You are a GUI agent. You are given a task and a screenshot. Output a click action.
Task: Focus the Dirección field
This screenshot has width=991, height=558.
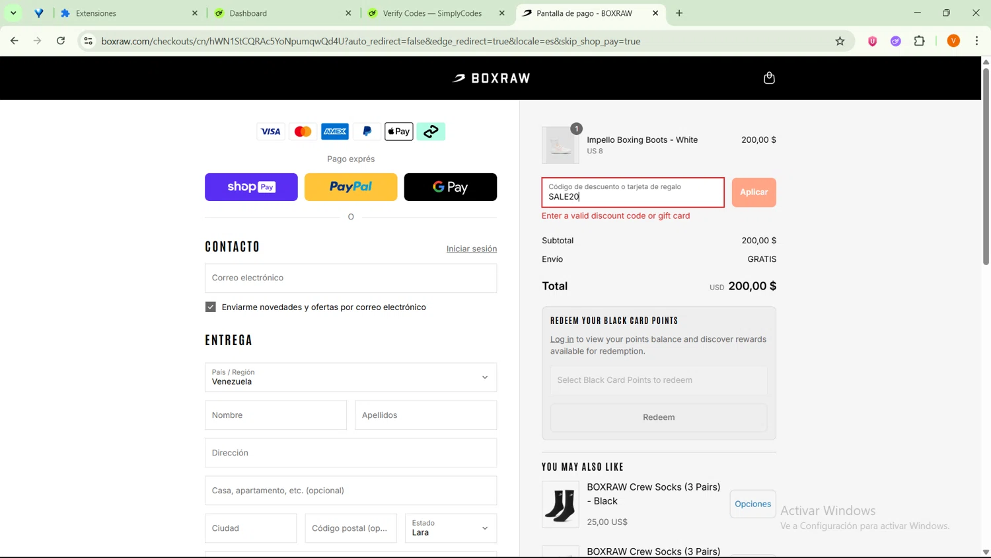(x=351, y=453)
